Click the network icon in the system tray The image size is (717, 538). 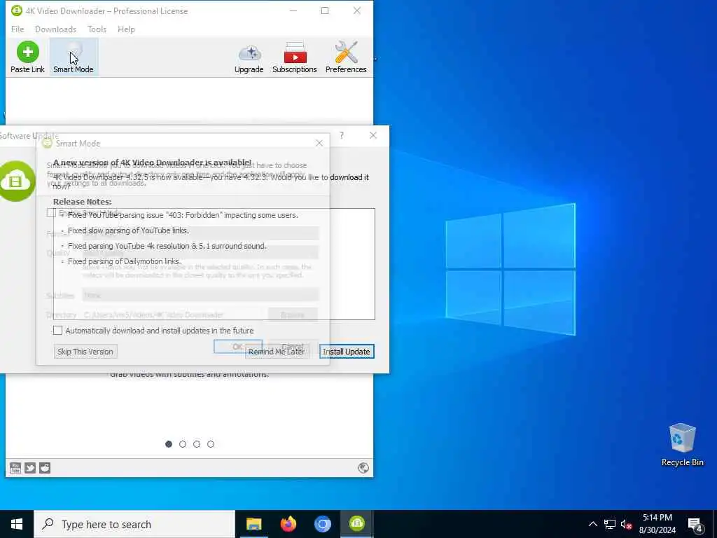610,524
